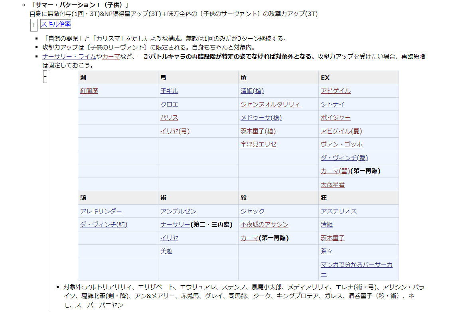The image size is (468, 312).
Task: Open the アンデルセン caster link
Action: point(178,211)
